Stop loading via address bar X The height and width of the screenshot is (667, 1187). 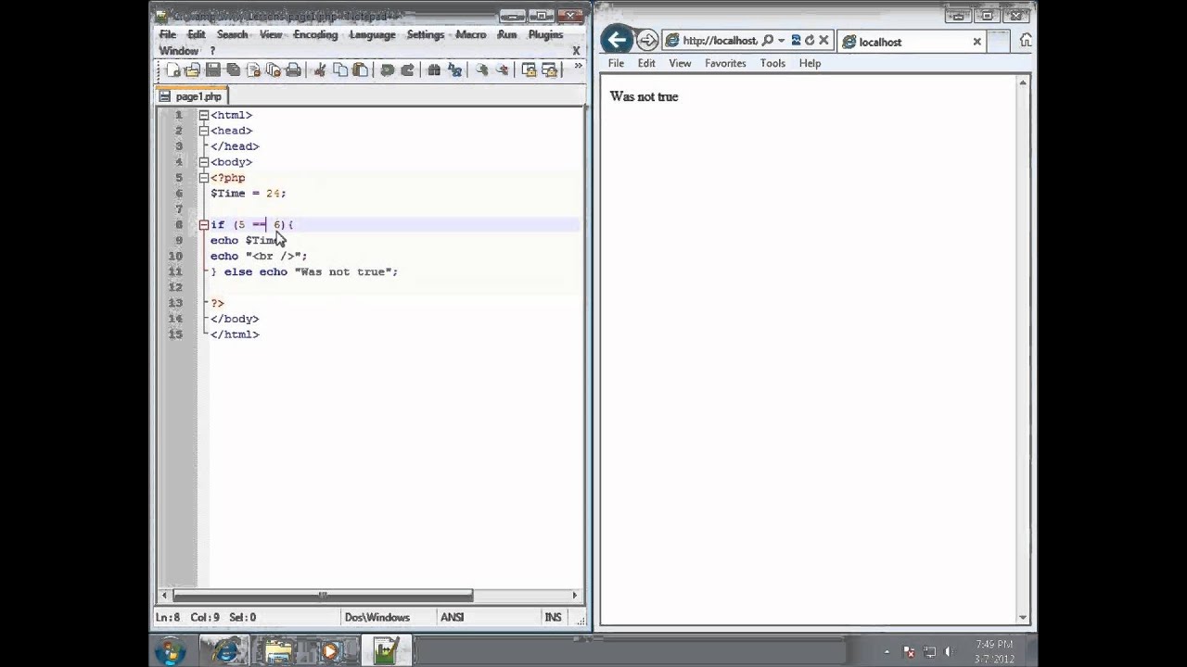[x=823, y=41]
